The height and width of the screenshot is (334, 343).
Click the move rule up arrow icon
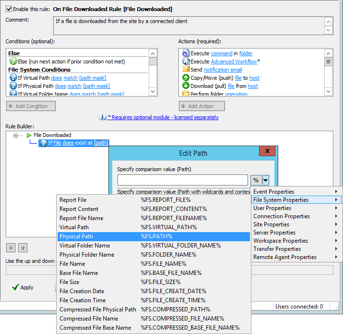point(23,247)
